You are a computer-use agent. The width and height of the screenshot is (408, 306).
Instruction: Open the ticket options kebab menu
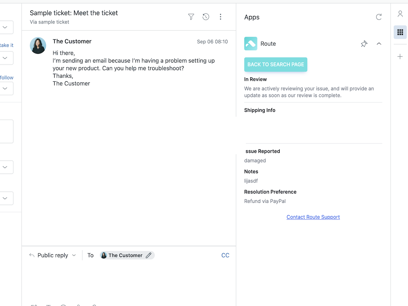tap(220, 17)
